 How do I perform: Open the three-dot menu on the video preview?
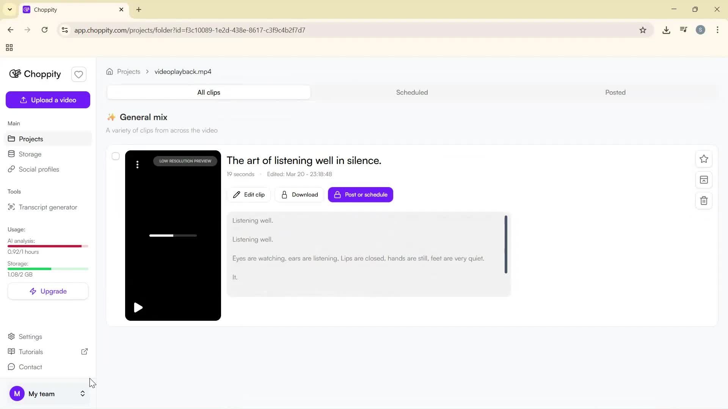click(x=137, y=164)
